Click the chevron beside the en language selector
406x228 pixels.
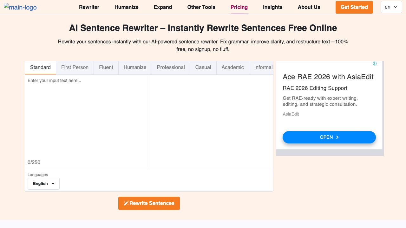coord(395,7)
